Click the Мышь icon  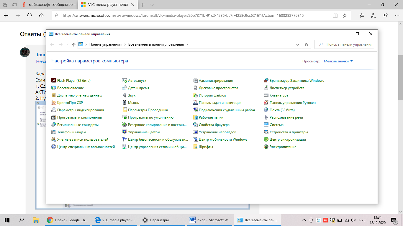coord(124,102)
